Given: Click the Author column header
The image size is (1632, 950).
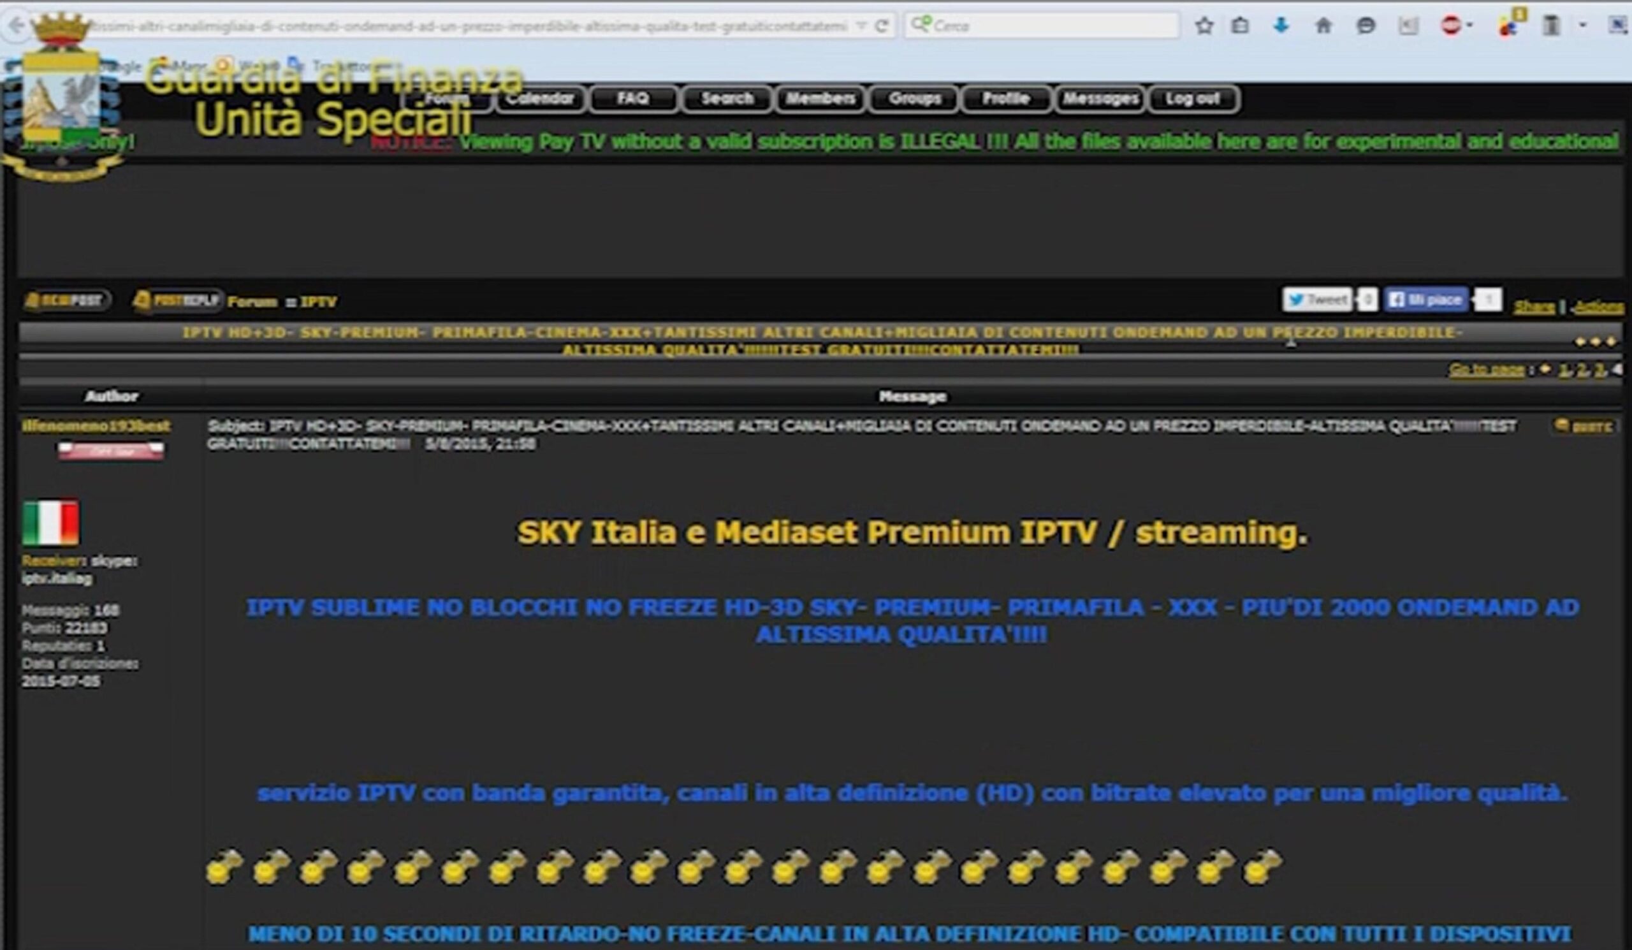Looking at the screenshot, I should tap(112, 397).
